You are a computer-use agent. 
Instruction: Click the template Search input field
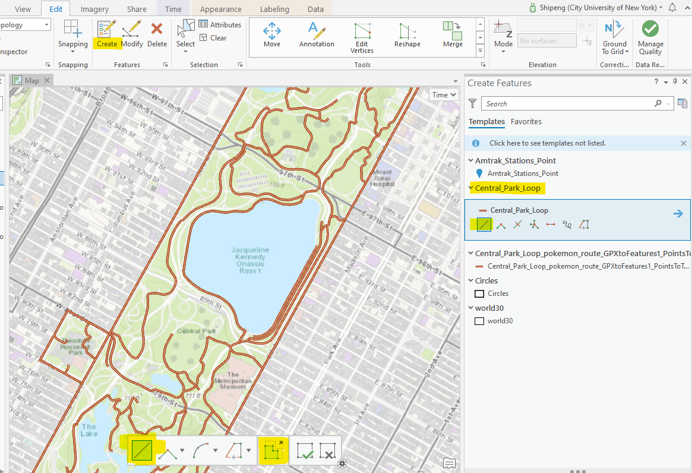pos(569,103)
